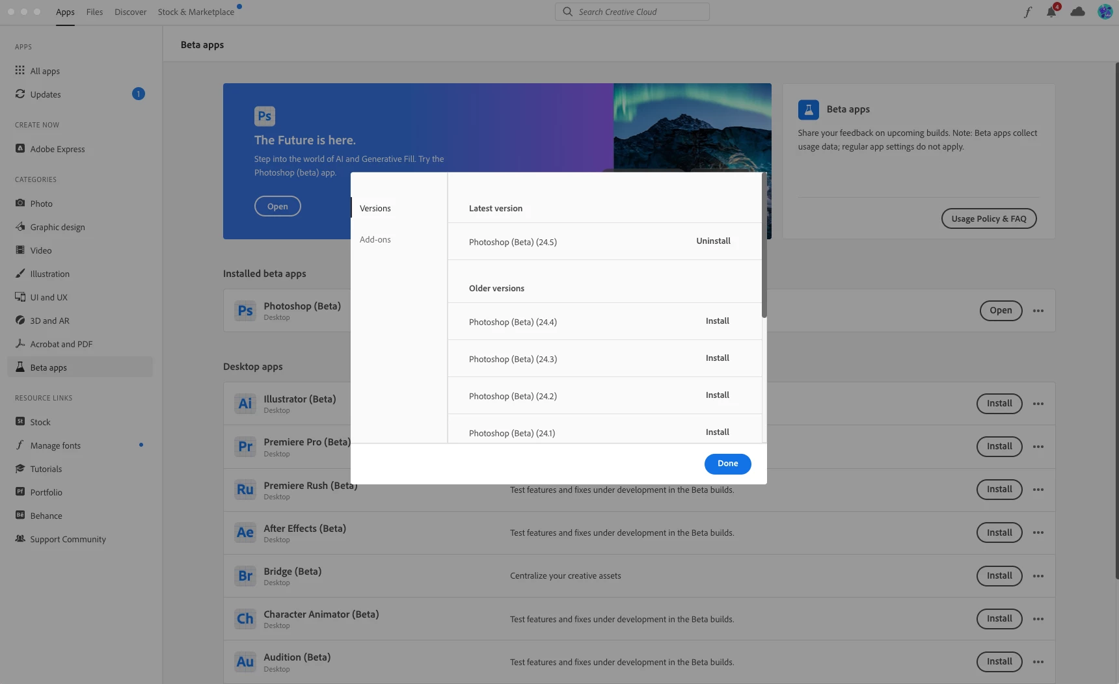
Task: Select Graphic design category icon
Action: click(20, 226)
